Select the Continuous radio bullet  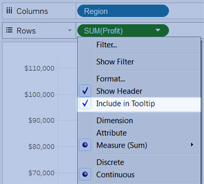pyautogui.click(x=85, y=174)
